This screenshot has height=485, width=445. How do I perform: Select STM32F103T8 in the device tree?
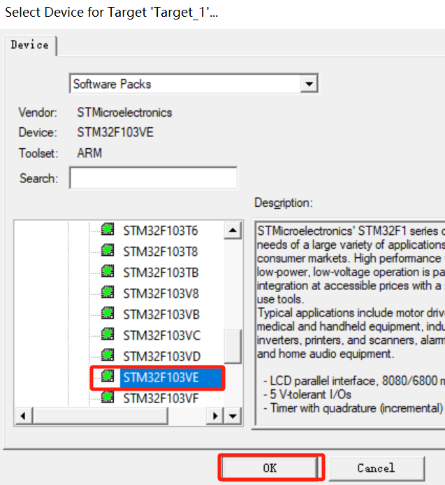click(160, 252)
